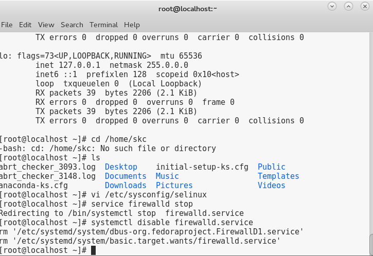This screenshot has height=256, width=373.
Task: Open the Terminal menu
Action: 103,25
